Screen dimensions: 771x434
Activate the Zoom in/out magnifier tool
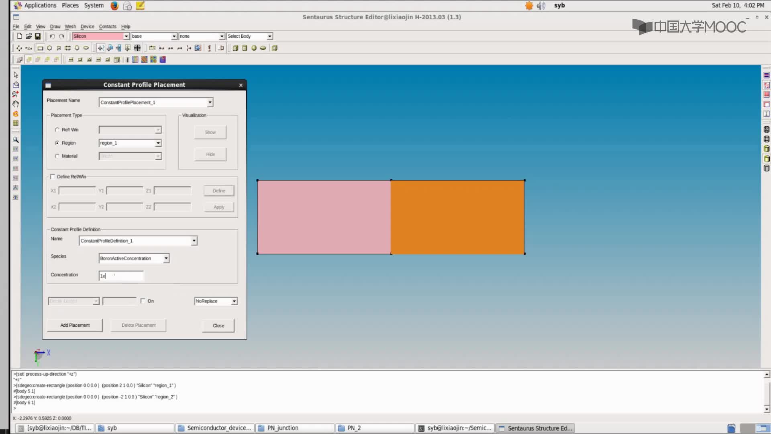16,94
